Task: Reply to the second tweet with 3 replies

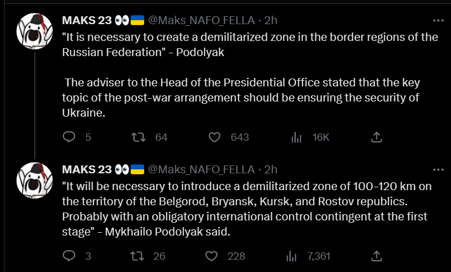Action: point(69,256)
